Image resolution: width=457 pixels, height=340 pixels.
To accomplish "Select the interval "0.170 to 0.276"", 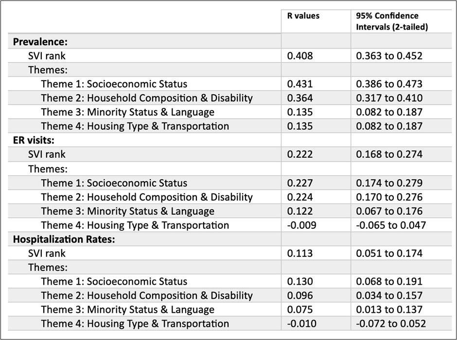I will coord(389,197).
